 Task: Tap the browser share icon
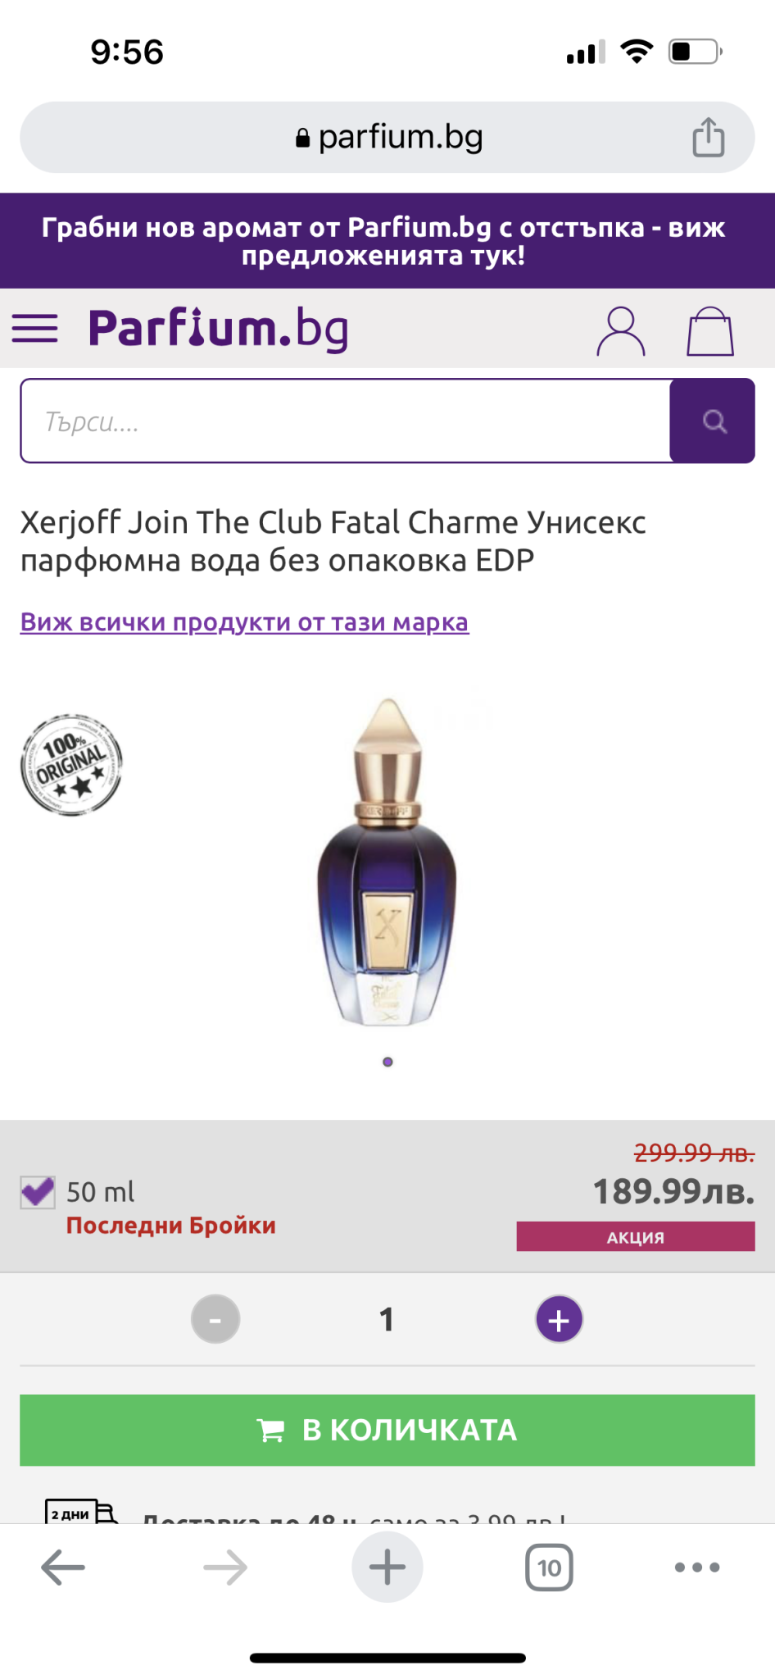709,137
